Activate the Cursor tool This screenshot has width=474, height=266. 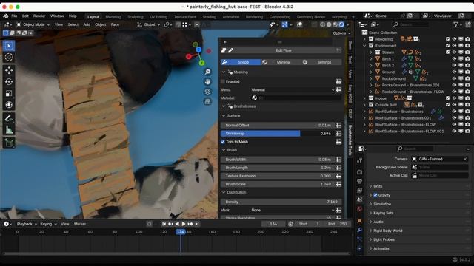click(x=9, y=57)
